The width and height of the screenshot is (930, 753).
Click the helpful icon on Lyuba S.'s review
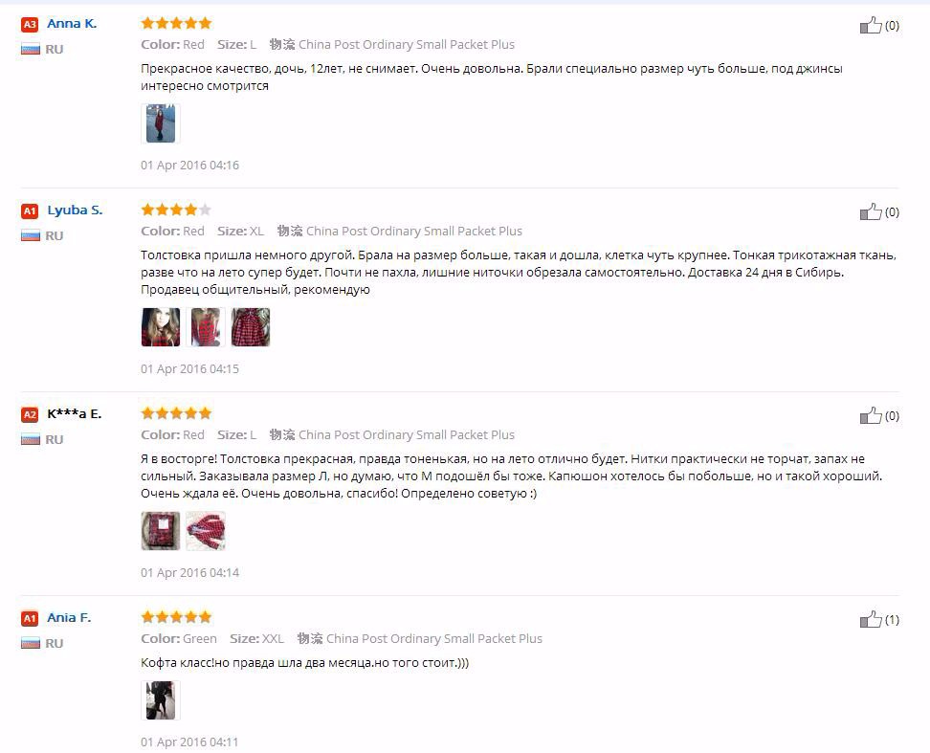click(871, 210)
